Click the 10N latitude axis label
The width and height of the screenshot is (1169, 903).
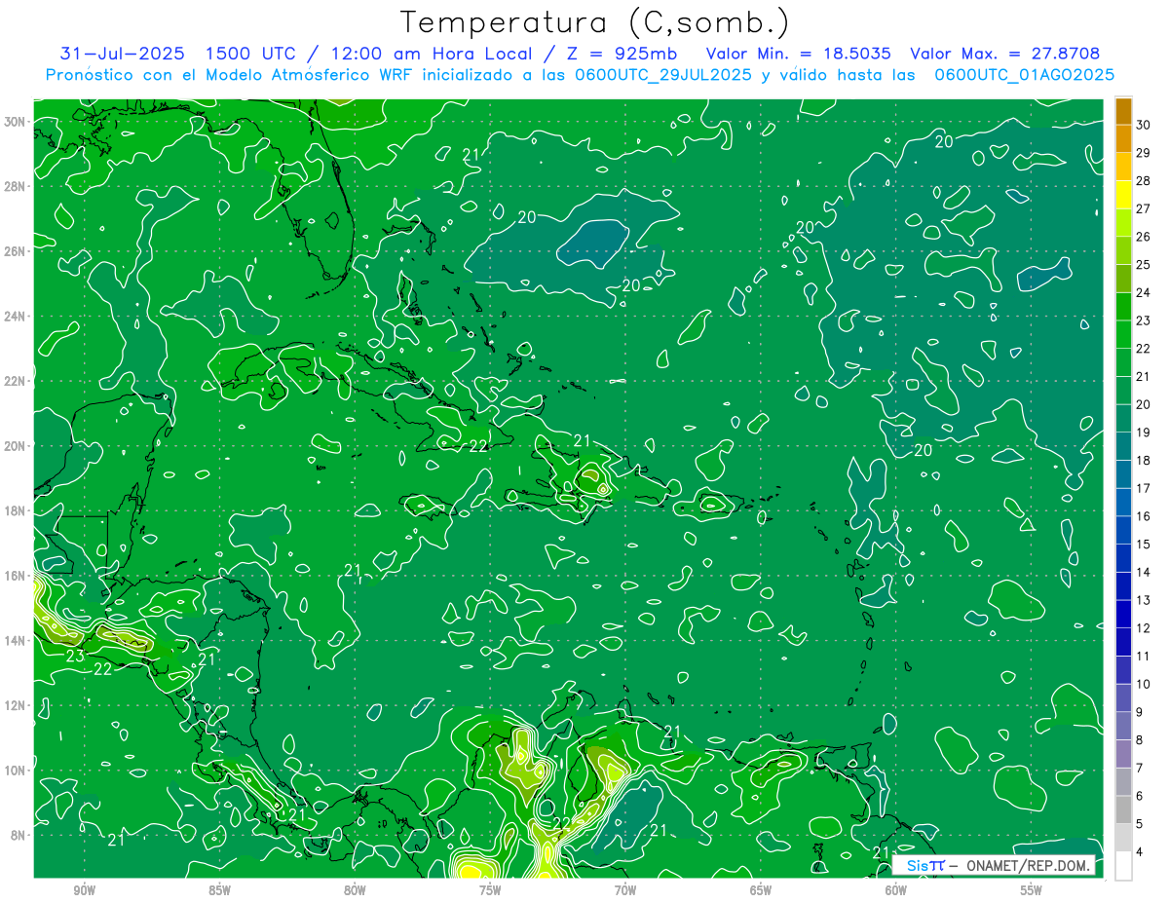point(15,770)
